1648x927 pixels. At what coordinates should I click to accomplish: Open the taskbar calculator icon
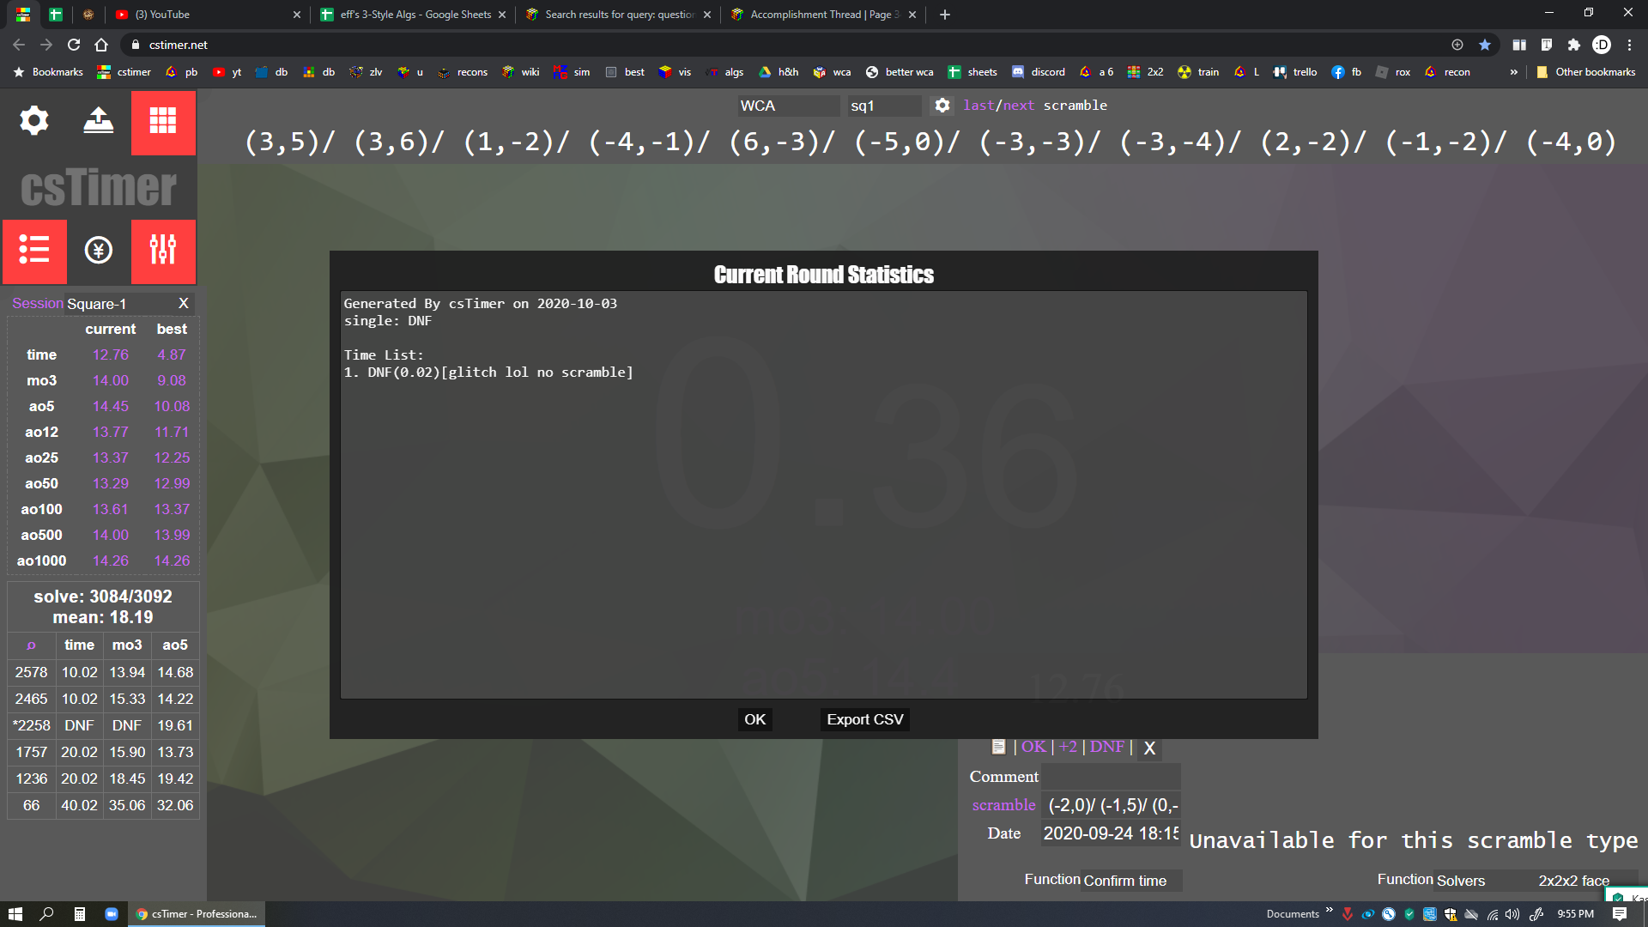pos(79,914)
